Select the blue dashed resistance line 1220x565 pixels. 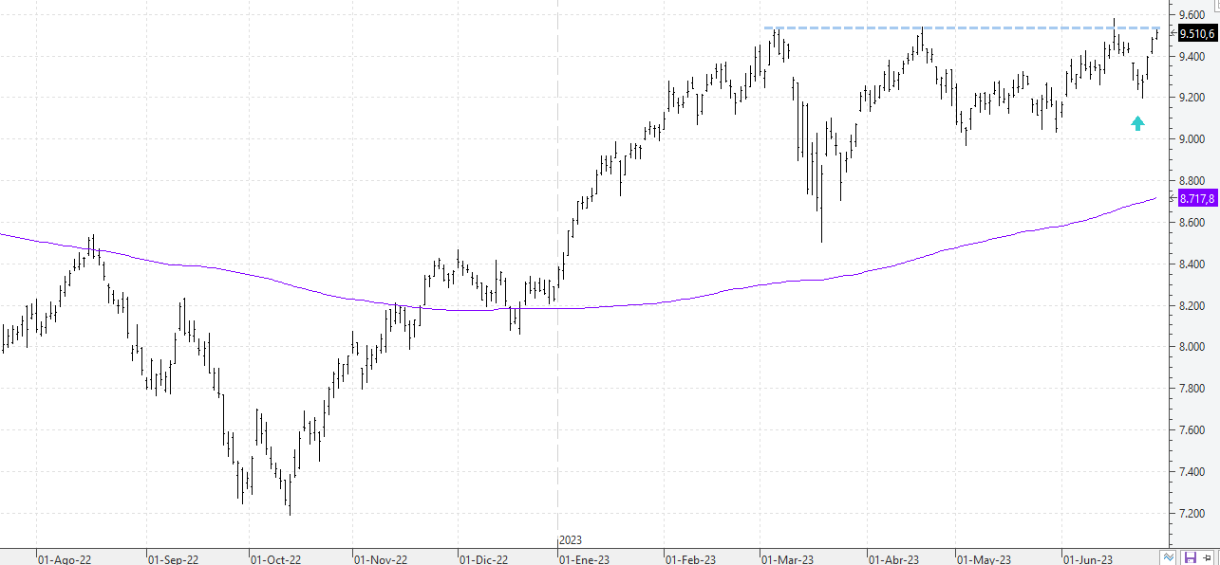coord(961,27)
